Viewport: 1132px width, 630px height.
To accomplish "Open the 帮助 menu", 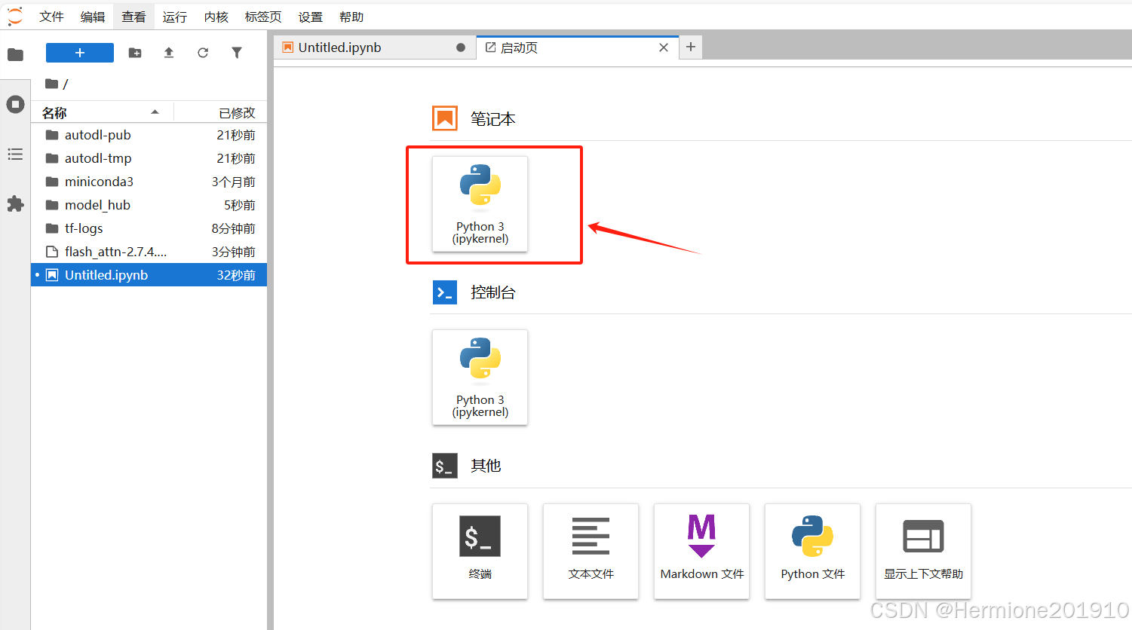I will [351, 17].
